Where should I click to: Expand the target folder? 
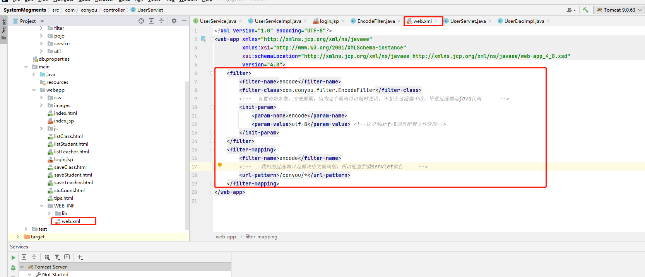pyautogui.click(x=18, y=237)
